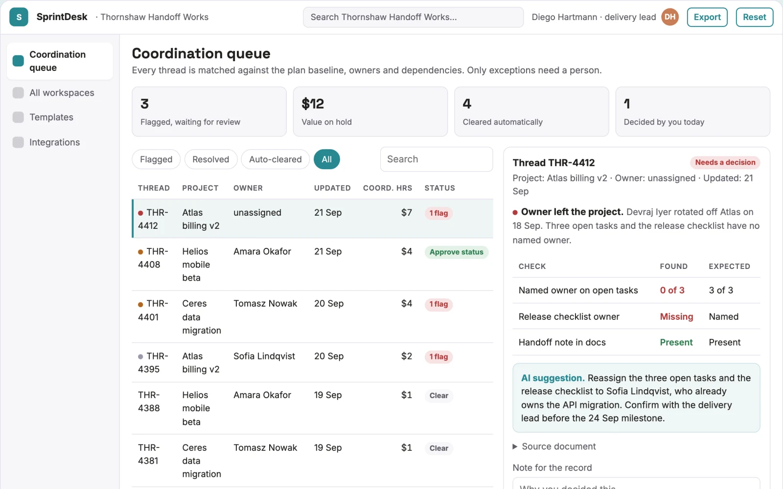Click the Approve status badge for THR-4408
This screenshot has height=489, width=783.
(x=457, y=252)
